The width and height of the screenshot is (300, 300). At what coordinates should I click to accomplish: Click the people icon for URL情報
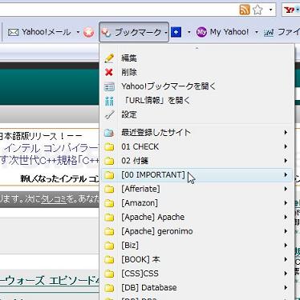click(x=109, y=101)
